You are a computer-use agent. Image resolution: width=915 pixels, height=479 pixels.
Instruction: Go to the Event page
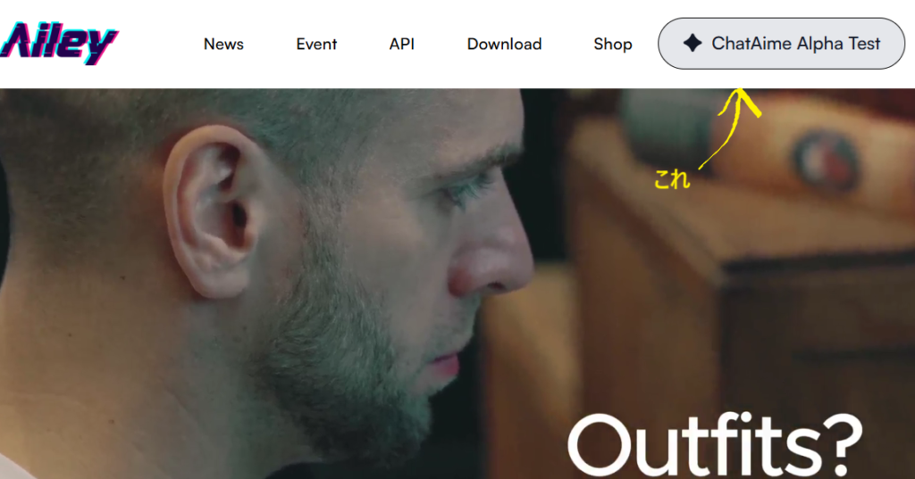pos(316,45)
